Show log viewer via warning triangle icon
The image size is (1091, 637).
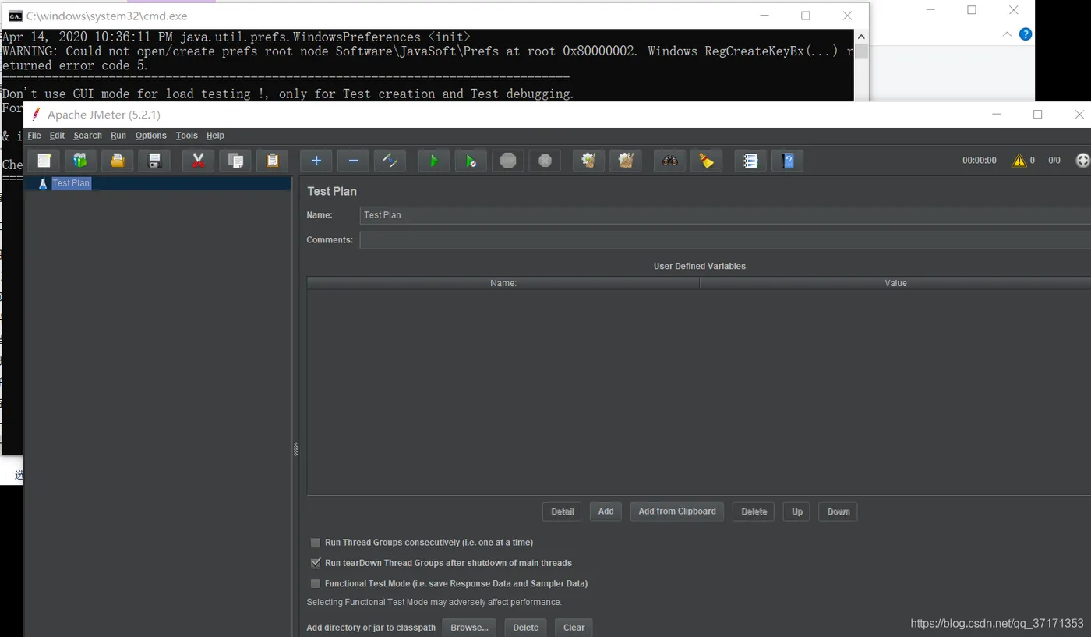(1019, 160)
